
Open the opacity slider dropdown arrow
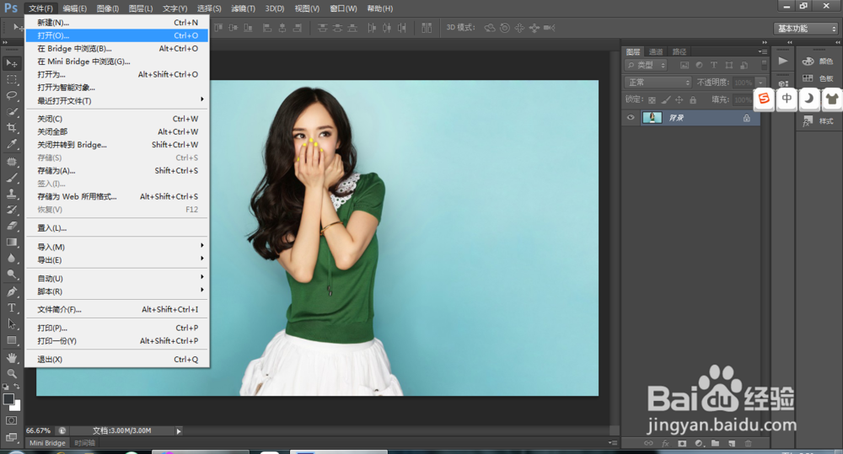pos(760,83)
